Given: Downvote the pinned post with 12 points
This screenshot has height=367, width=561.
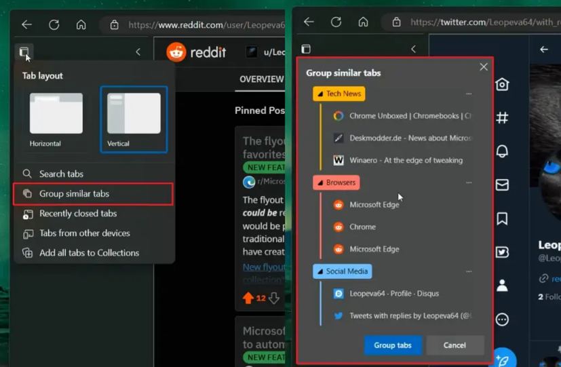Looking at the screenshot, I should pyautogui.click(x=274, y=298).
